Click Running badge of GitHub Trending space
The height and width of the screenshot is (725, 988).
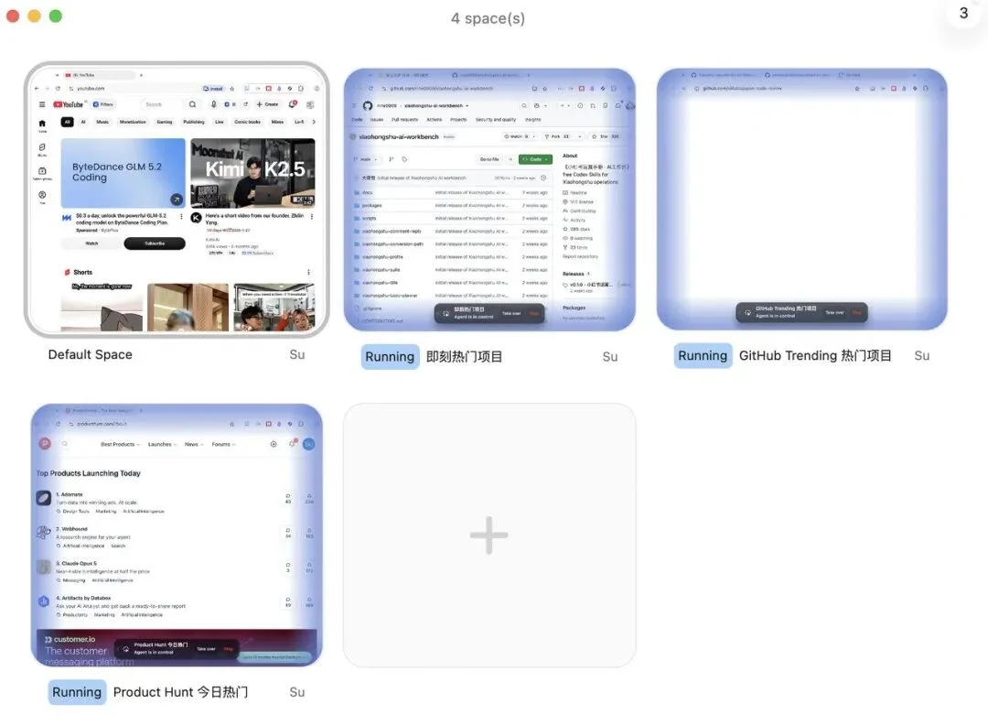tap(703, 355)
